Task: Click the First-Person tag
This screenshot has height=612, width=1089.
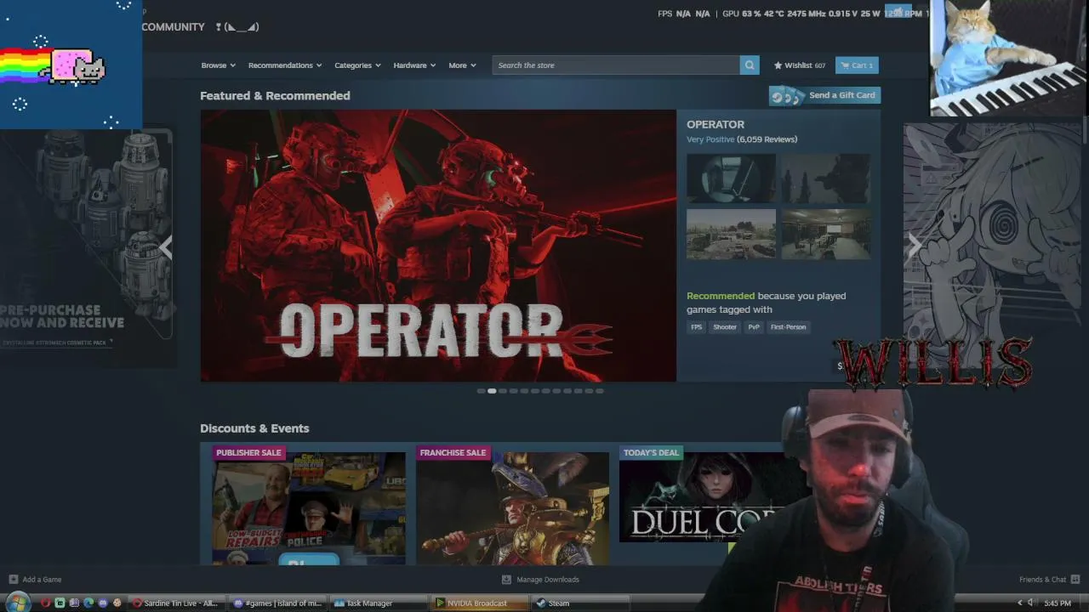Action: [788, 327]
